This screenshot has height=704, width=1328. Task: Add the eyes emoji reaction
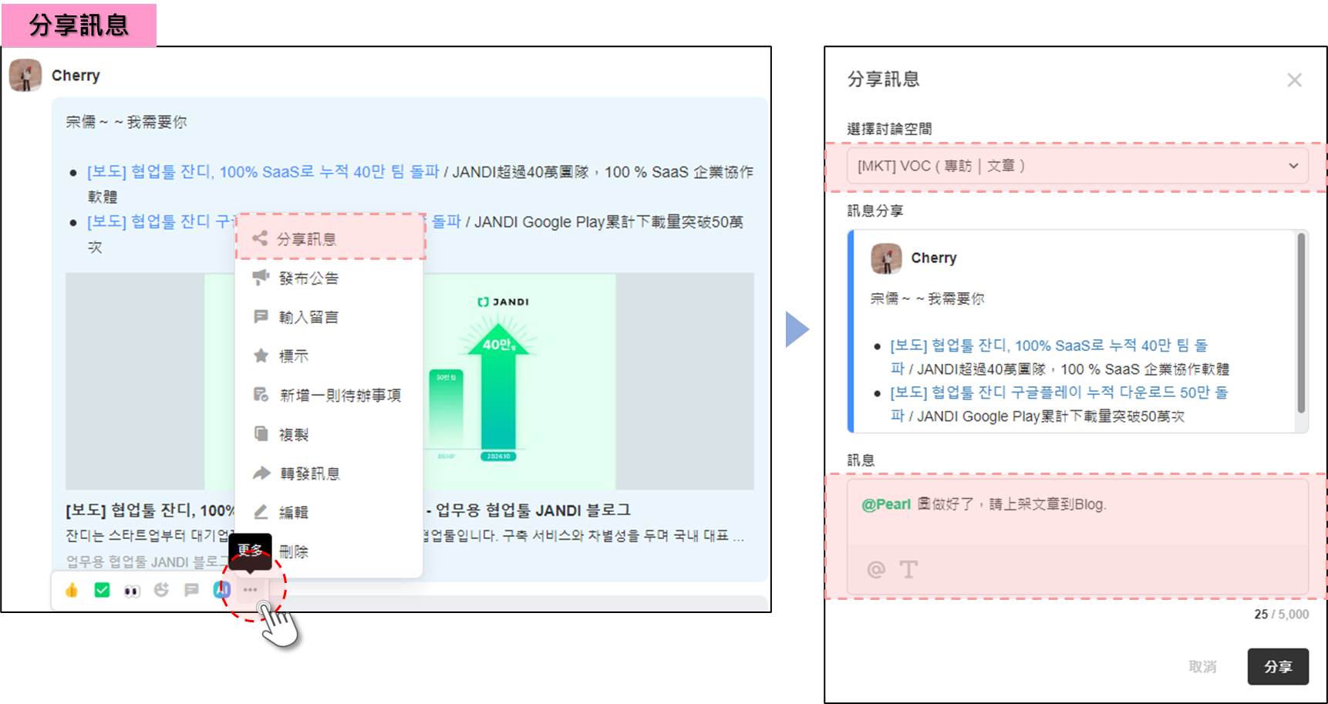(x=132, y=591)
